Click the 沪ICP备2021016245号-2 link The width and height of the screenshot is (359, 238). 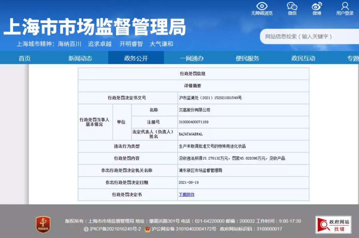click(115, 229)
